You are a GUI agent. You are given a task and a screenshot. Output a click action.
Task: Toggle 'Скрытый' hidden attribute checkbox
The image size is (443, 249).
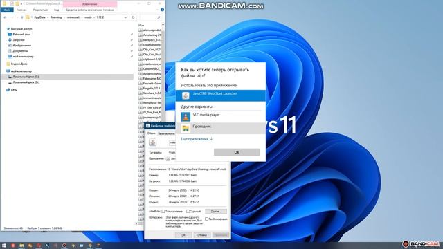[188, 211]
